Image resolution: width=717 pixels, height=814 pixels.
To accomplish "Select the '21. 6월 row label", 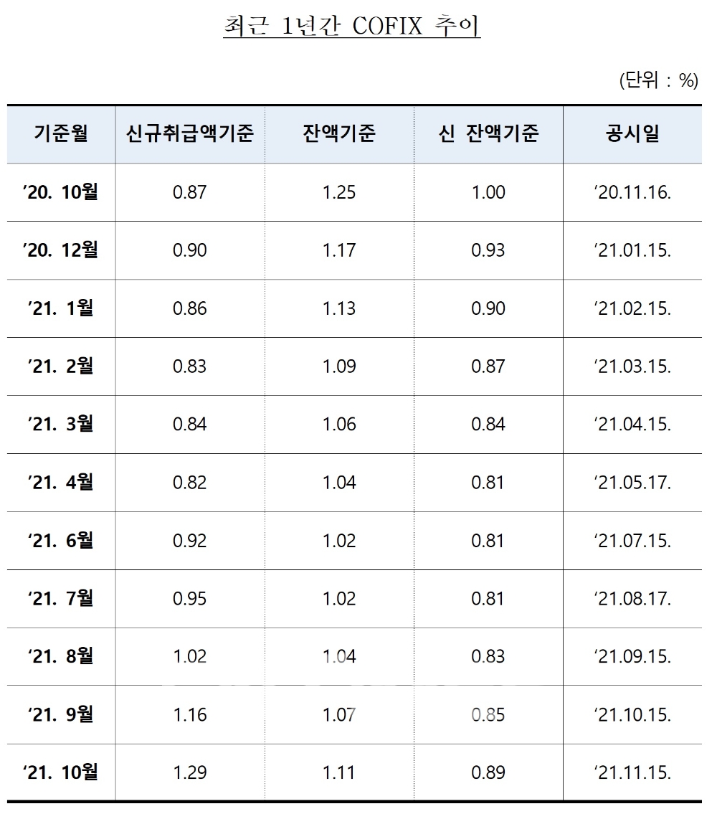I will point(61,540).
